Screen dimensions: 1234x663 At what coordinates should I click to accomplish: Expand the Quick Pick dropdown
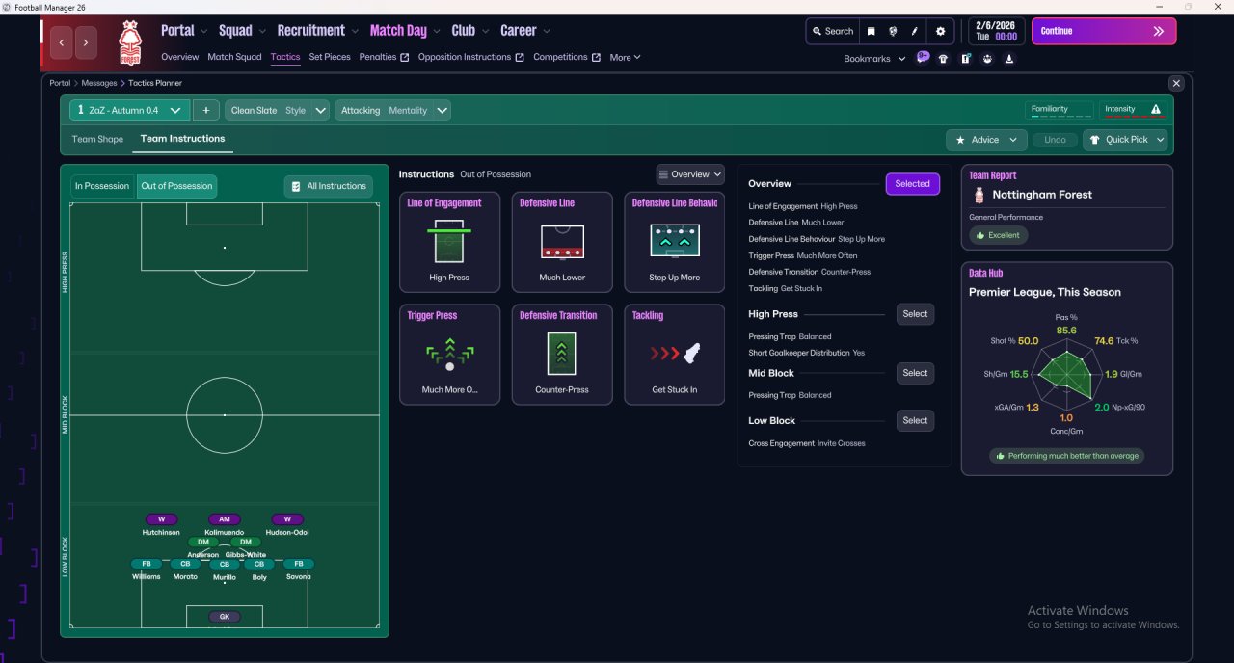(x=1125, y=140)
